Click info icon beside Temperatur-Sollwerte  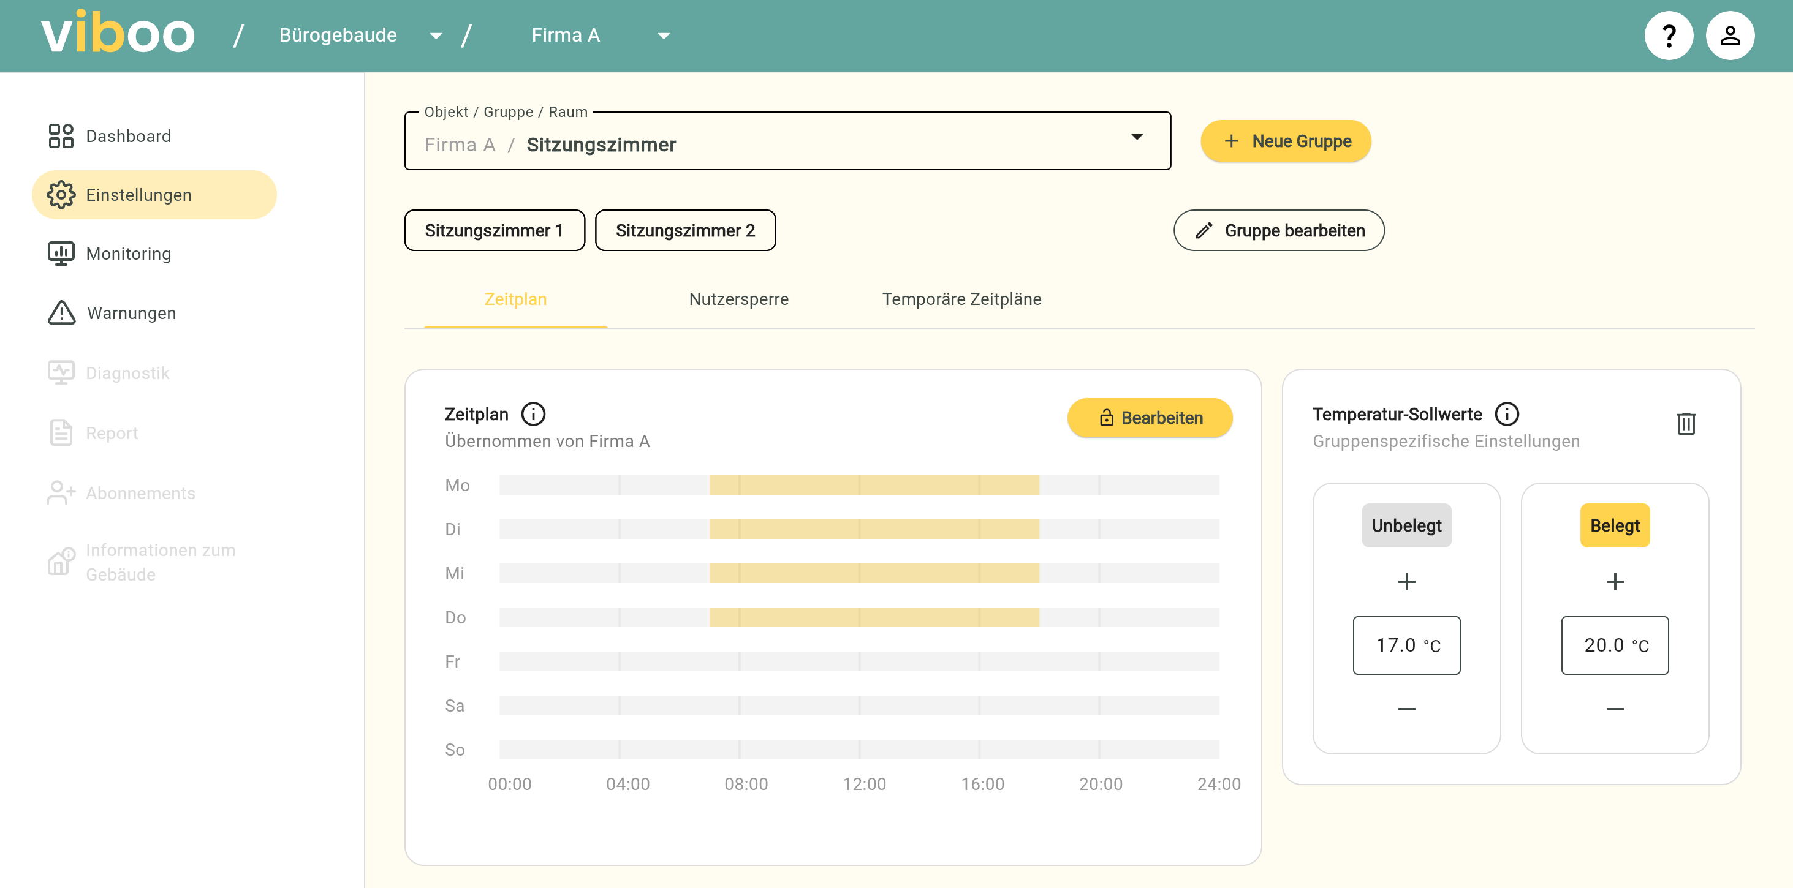tap(1506, 414)
